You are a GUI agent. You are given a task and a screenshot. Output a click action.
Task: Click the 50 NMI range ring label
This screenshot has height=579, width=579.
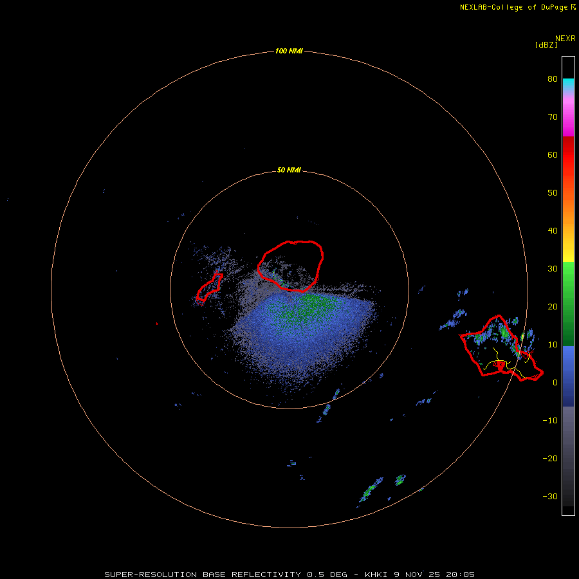pyautogui.click(x=289, y=170)
